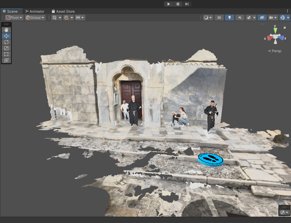Click the red X axis cone on gizmo

pyautogui.click(x=270, y=38)
